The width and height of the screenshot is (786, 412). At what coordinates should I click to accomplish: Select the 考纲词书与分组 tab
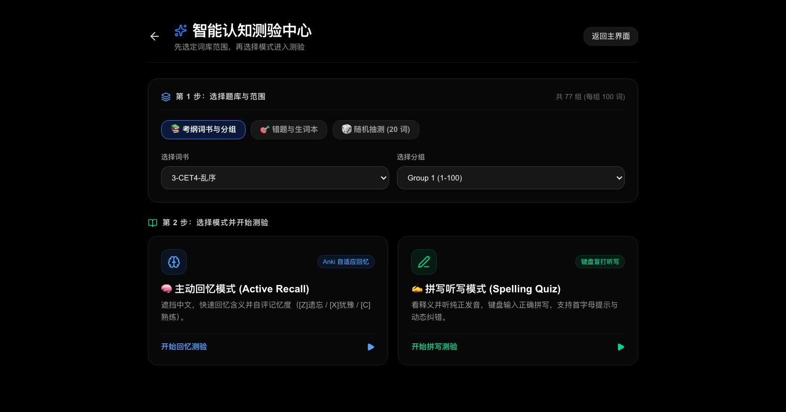pyautogui.click(x=203, y=129)
